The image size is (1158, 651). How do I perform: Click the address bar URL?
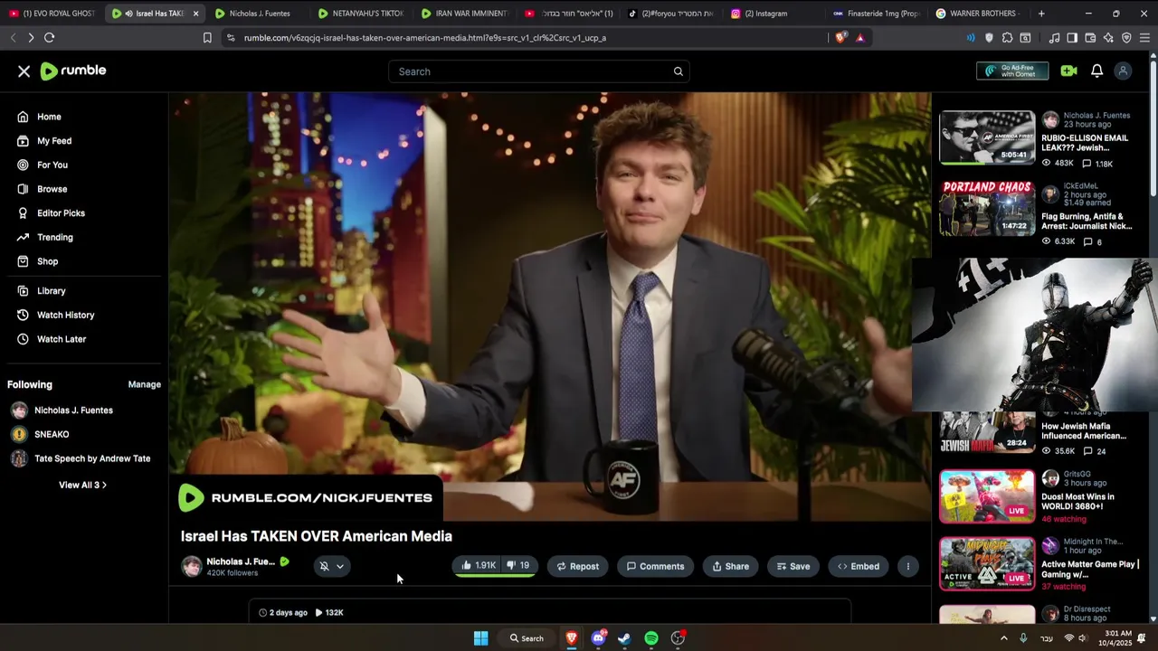tap(425, 38)
